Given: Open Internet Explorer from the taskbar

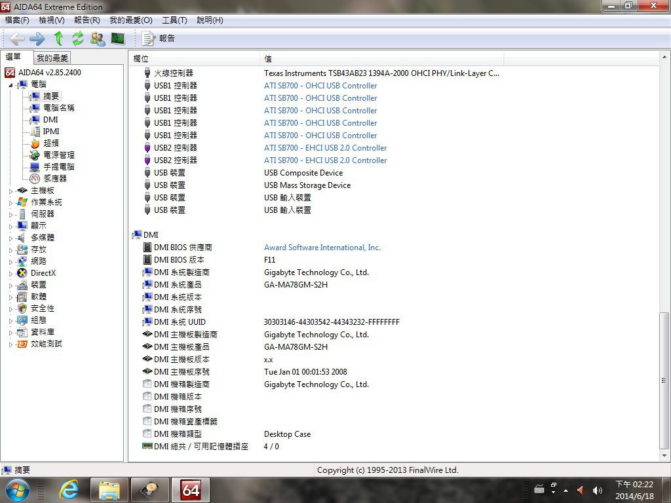Looking at the screenshot, I should [68, 490].
